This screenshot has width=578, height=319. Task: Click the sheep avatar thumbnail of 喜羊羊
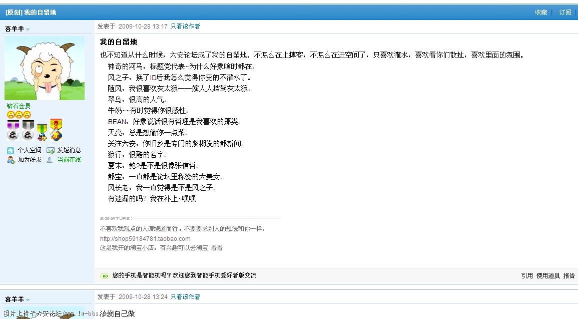45,68
